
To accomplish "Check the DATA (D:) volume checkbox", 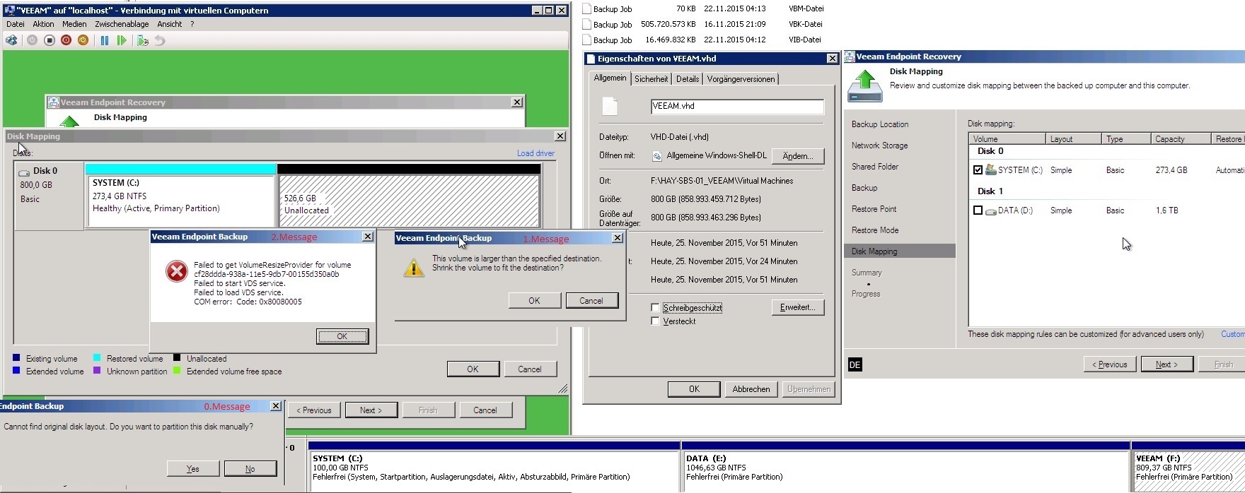I will 978,210.
